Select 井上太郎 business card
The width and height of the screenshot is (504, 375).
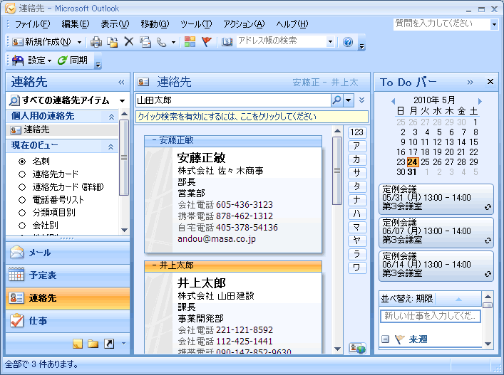tap(233, 307)
